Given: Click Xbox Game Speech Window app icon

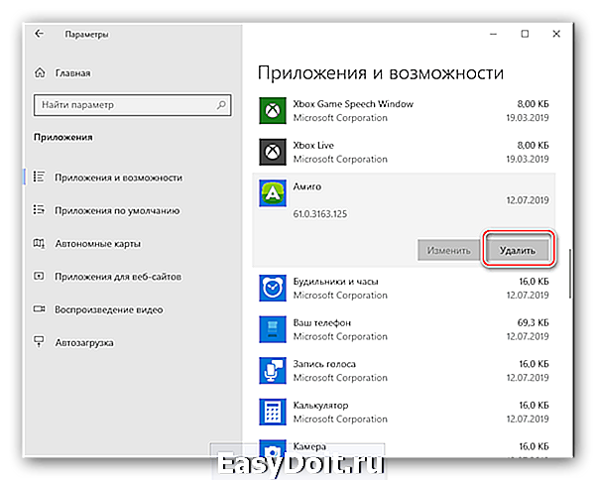Looking at the screenshot, I should coord(273,110).
